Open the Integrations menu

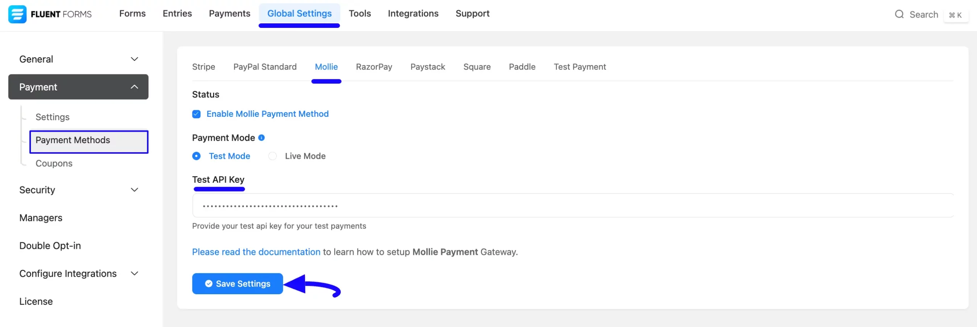(413, 14)
